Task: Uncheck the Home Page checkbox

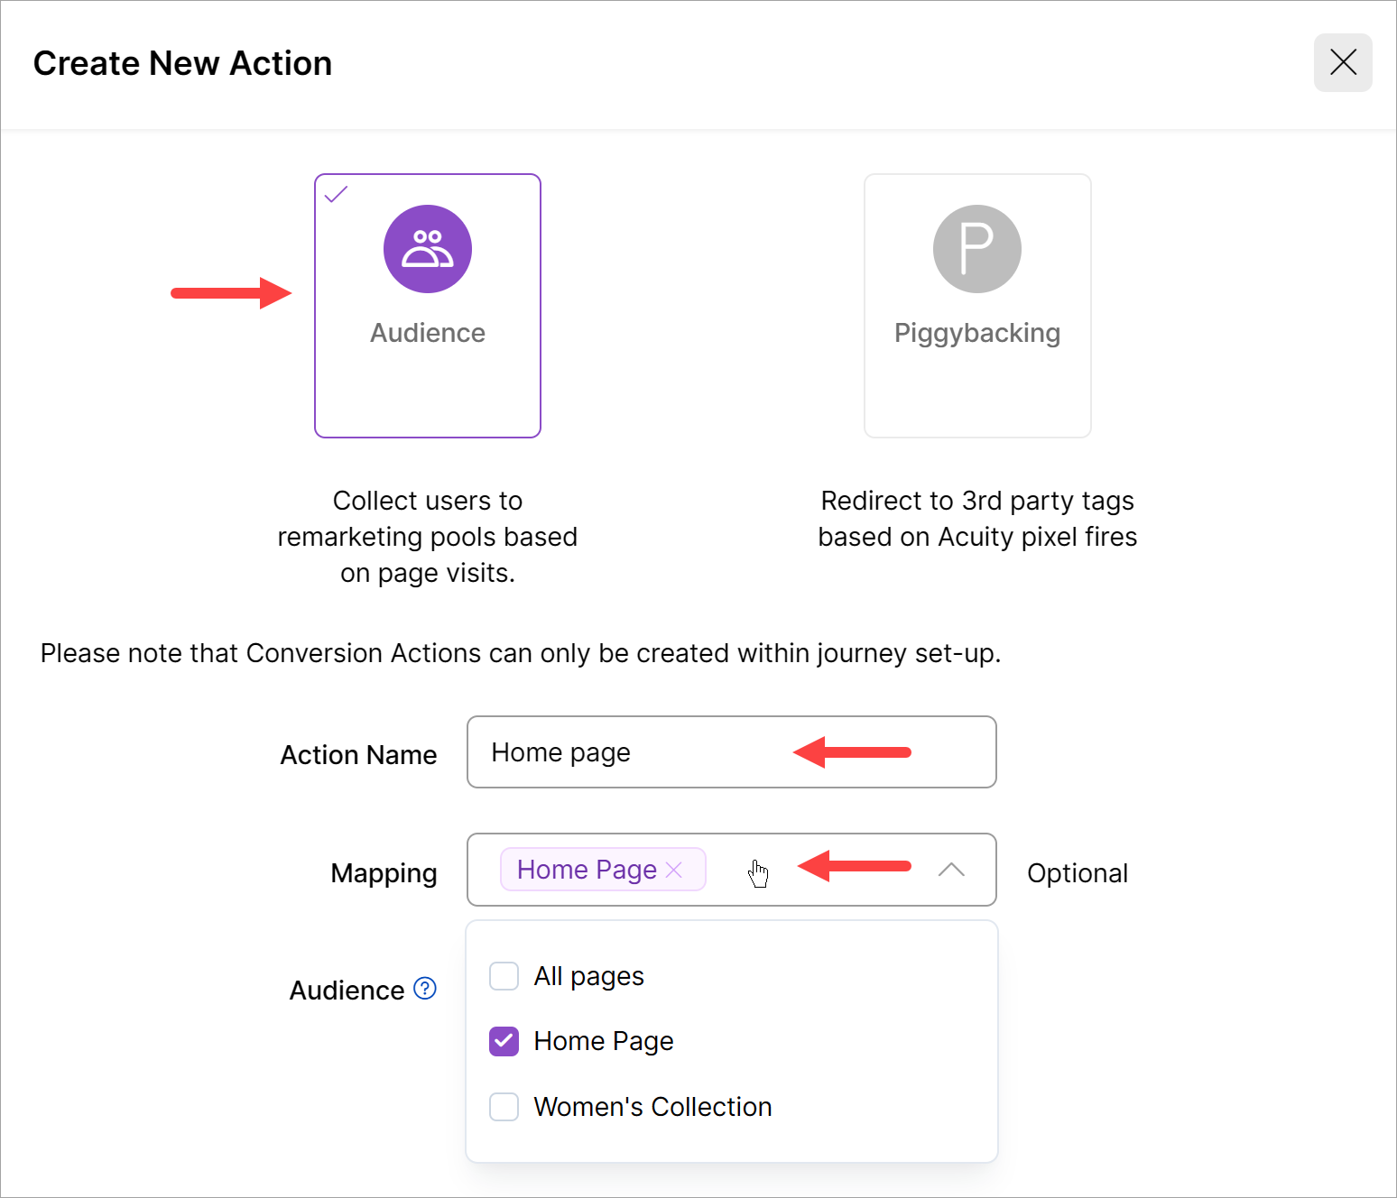Action: coord(504,1041)
